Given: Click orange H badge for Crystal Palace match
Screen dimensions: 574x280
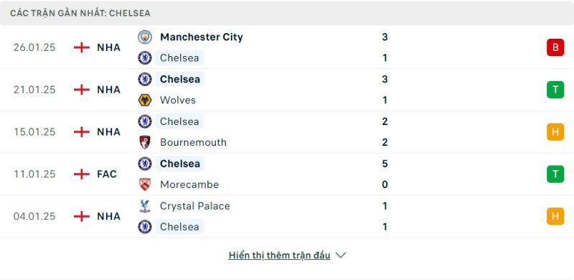Looking at the screenshot, I should [555, 216].
